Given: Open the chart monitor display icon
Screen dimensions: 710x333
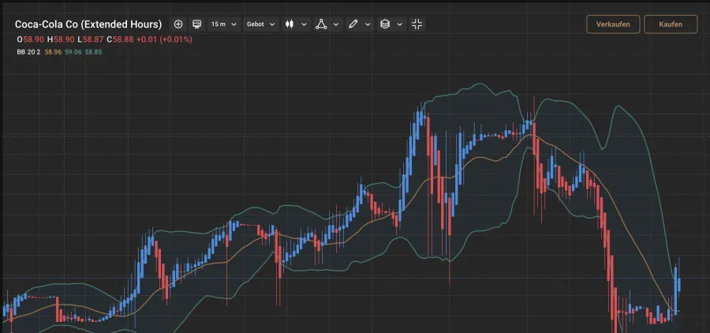Looking at the screenshot, I should pyautogui.click(x=196, y=24).
